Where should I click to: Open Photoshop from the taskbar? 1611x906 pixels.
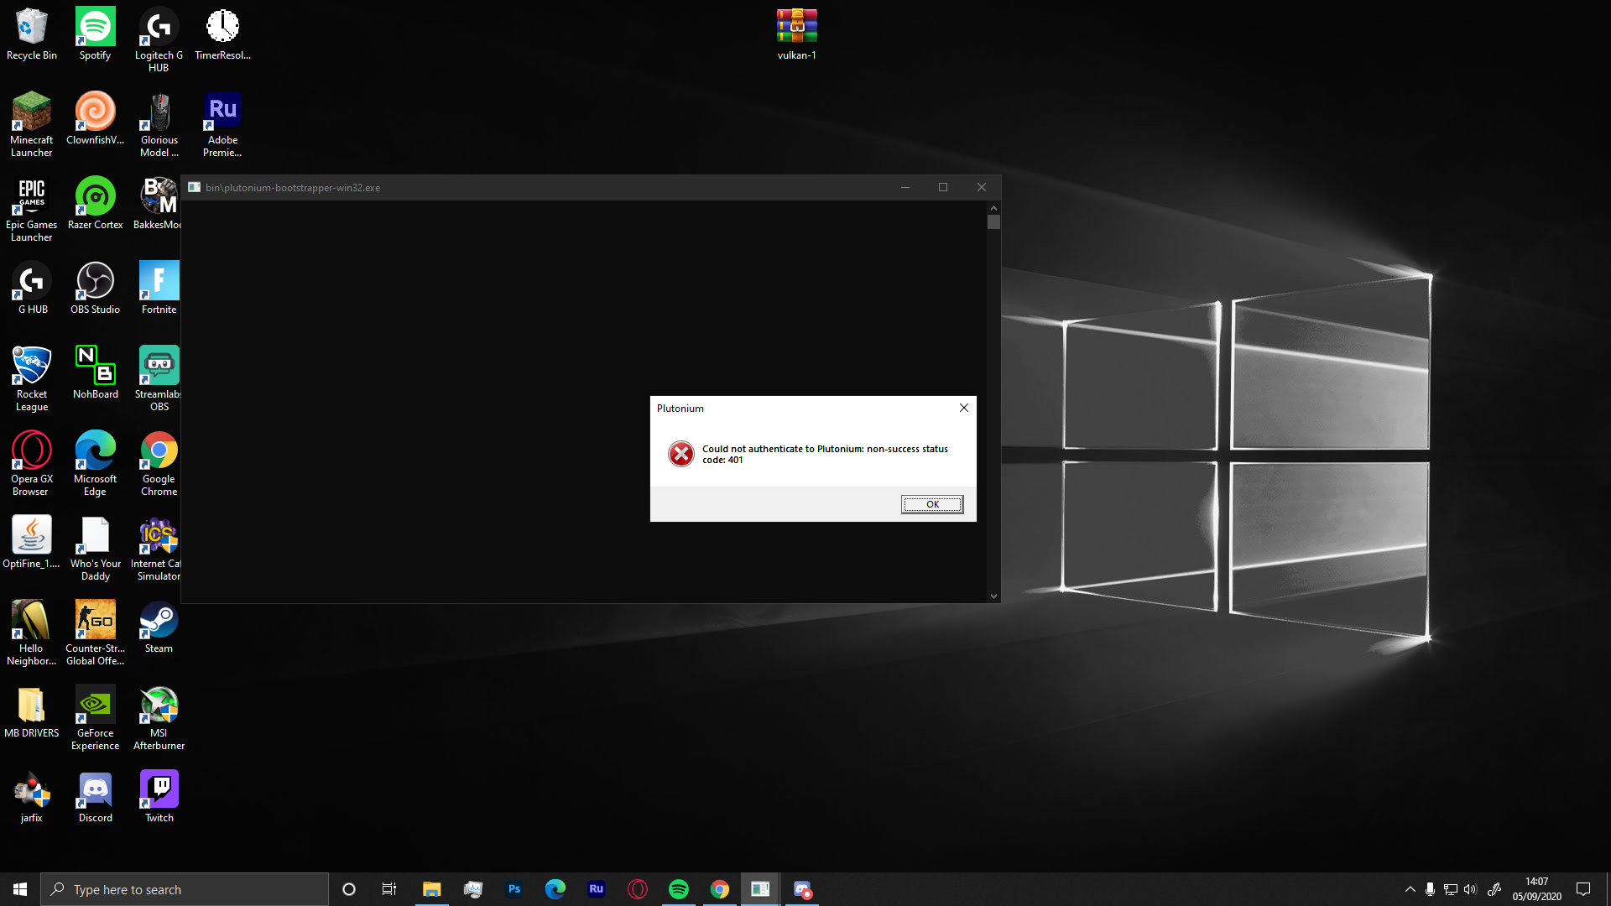click(x=514, y=889)
